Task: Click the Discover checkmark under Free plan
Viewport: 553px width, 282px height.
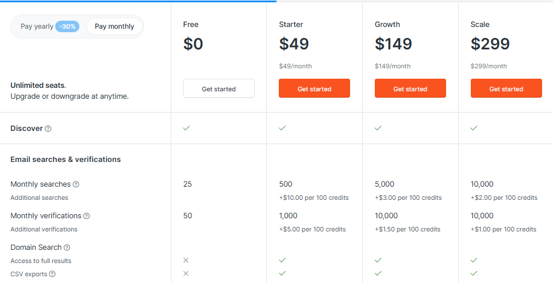Action: (187, 128)
